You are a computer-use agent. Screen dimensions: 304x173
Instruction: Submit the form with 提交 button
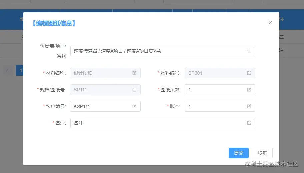coord(238,153)
